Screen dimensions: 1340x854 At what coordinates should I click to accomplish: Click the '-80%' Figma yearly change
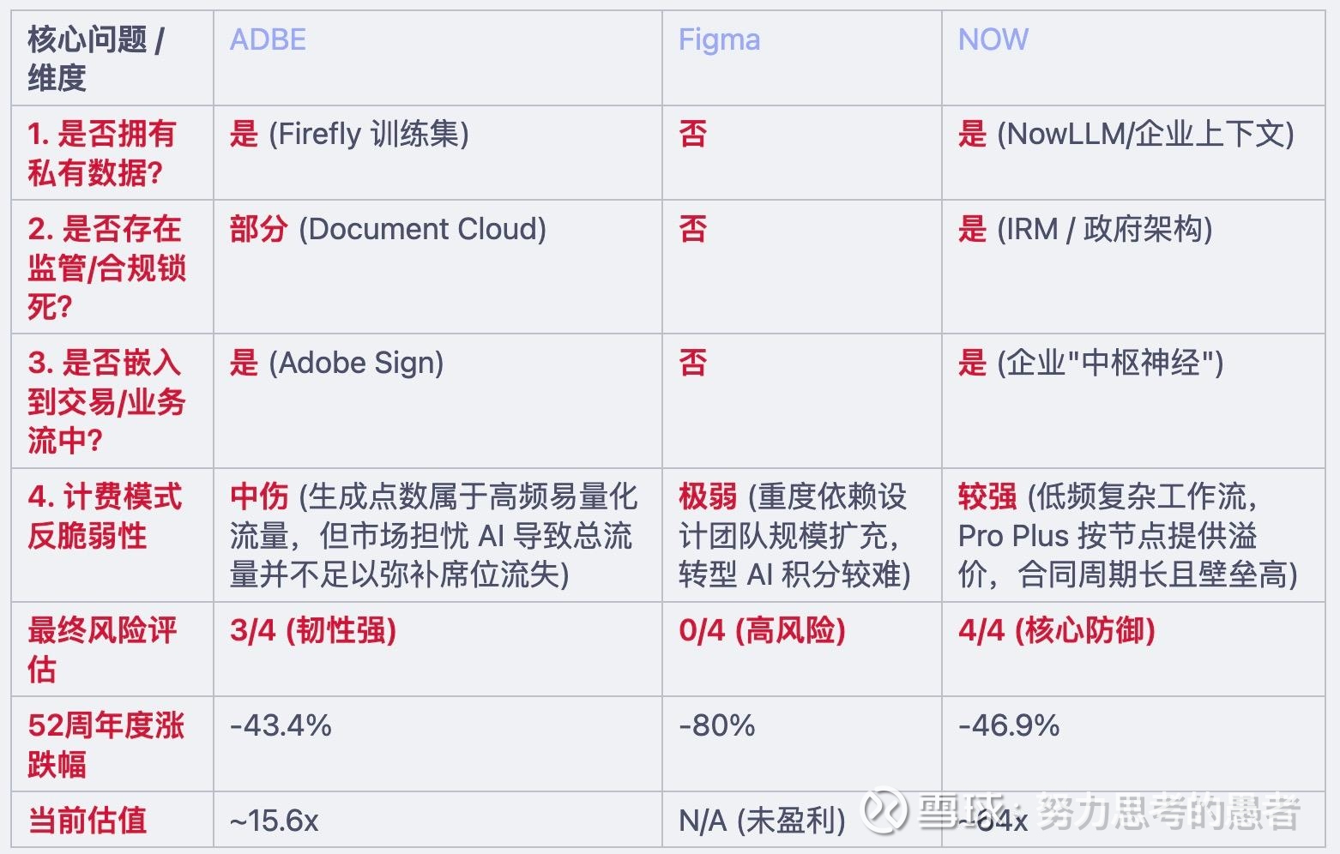(716, 725)
